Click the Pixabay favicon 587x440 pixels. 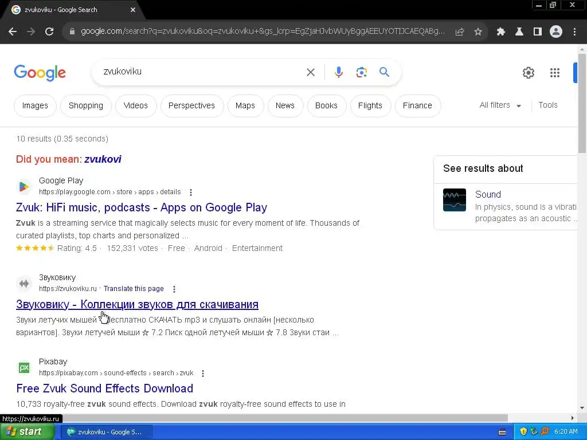point(24,367)
